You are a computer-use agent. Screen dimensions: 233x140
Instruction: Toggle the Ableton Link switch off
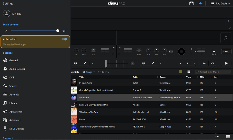click(x=64, y=39)
